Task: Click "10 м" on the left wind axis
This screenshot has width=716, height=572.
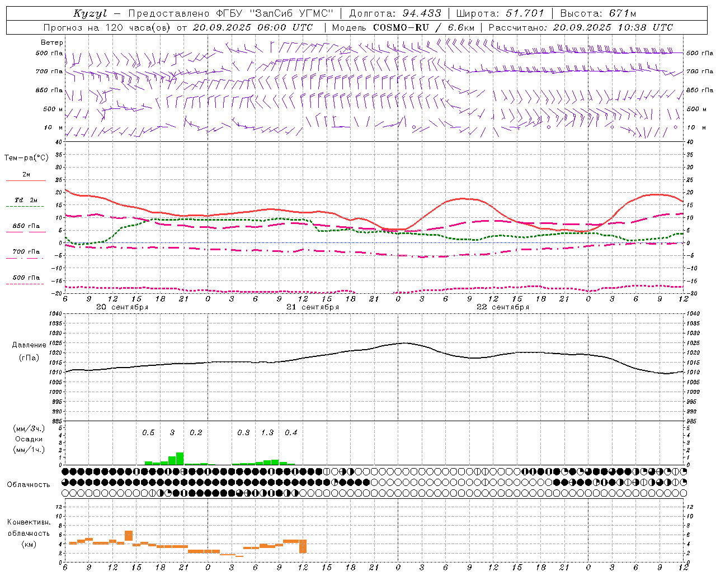Action: pyautogui.click(x=54, y=127)
